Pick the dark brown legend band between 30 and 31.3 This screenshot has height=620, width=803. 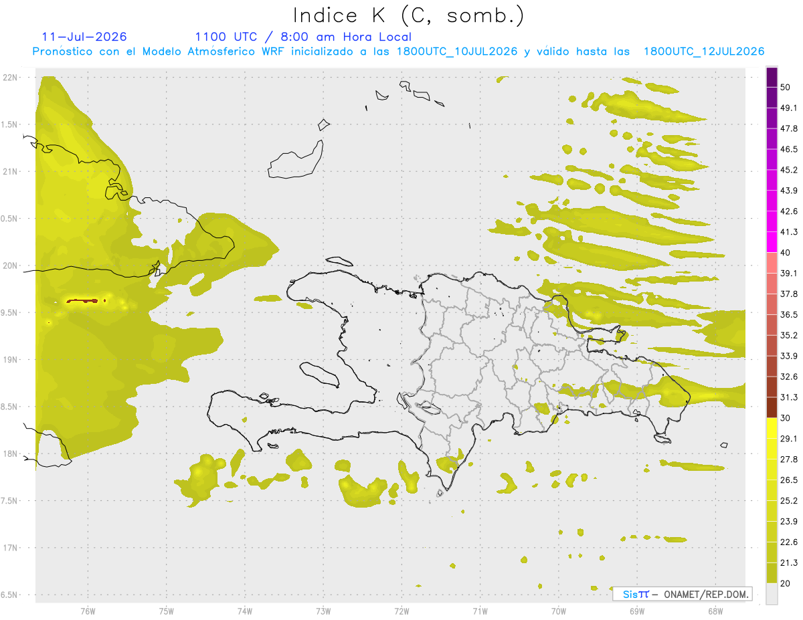772,408
